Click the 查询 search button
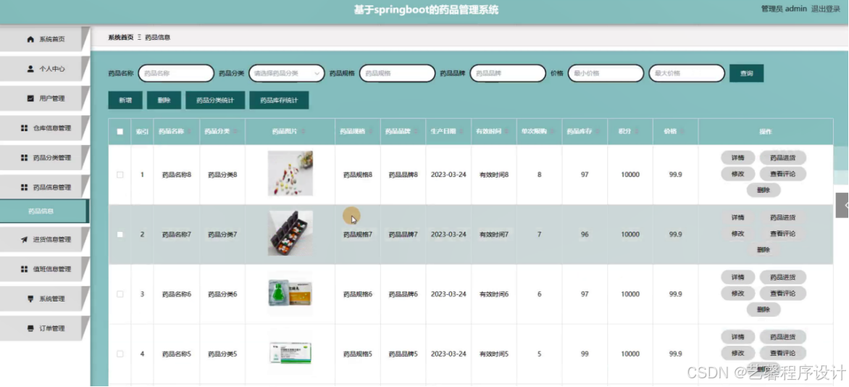Screen dimensions: 849x387 (747, 73)
